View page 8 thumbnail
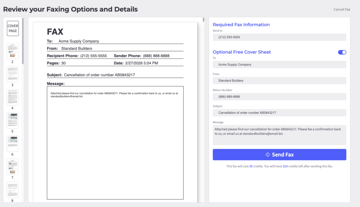This screenshot has height=207, width=360. pos(12,190)
